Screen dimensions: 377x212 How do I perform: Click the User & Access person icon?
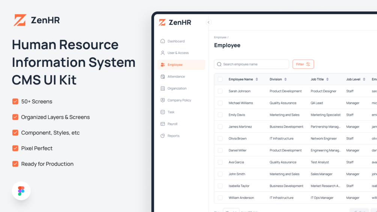tap(162, 53)
